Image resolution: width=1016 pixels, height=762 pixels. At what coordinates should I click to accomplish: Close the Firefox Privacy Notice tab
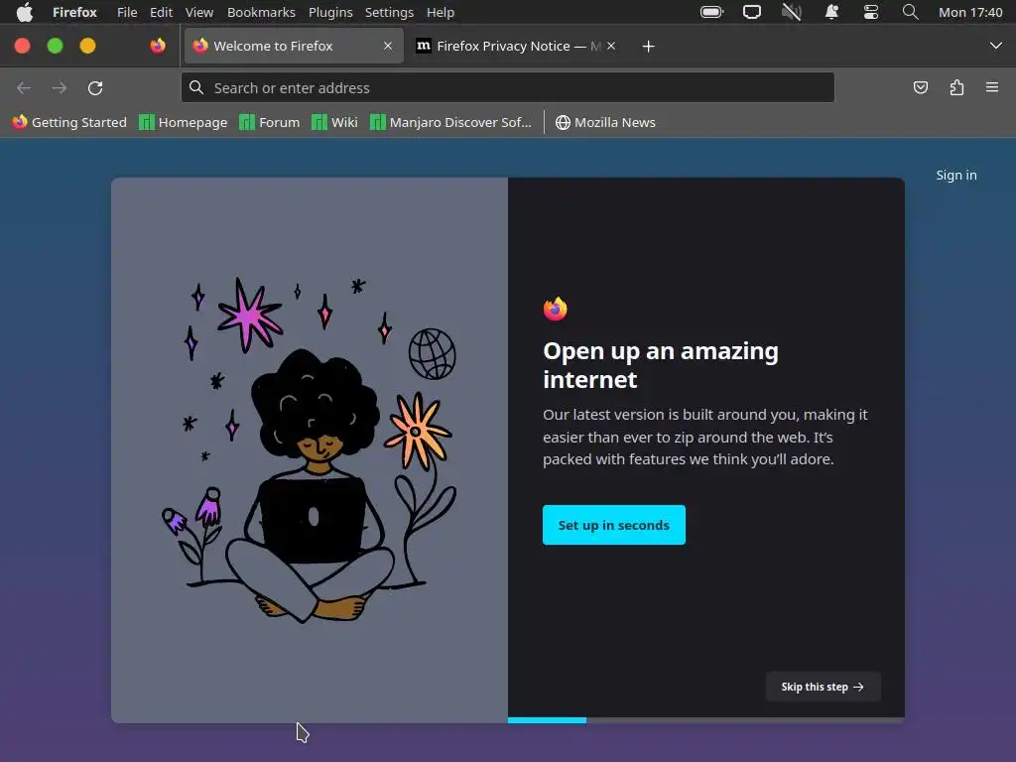[611, 46]
